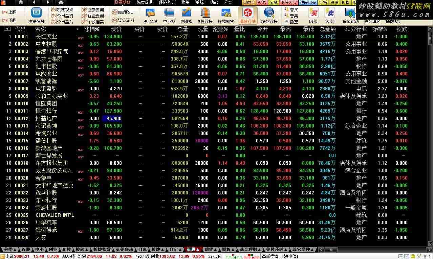Open 证券要闻 news item
The width and height of the screenshot is (433, 259).
tap(93, 10)
